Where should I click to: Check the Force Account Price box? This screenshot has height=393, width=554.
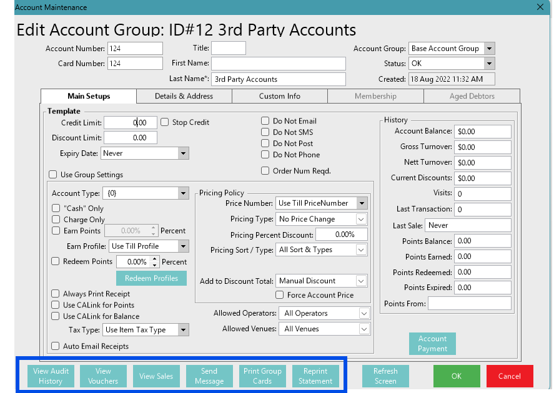[x=280, y=295]
